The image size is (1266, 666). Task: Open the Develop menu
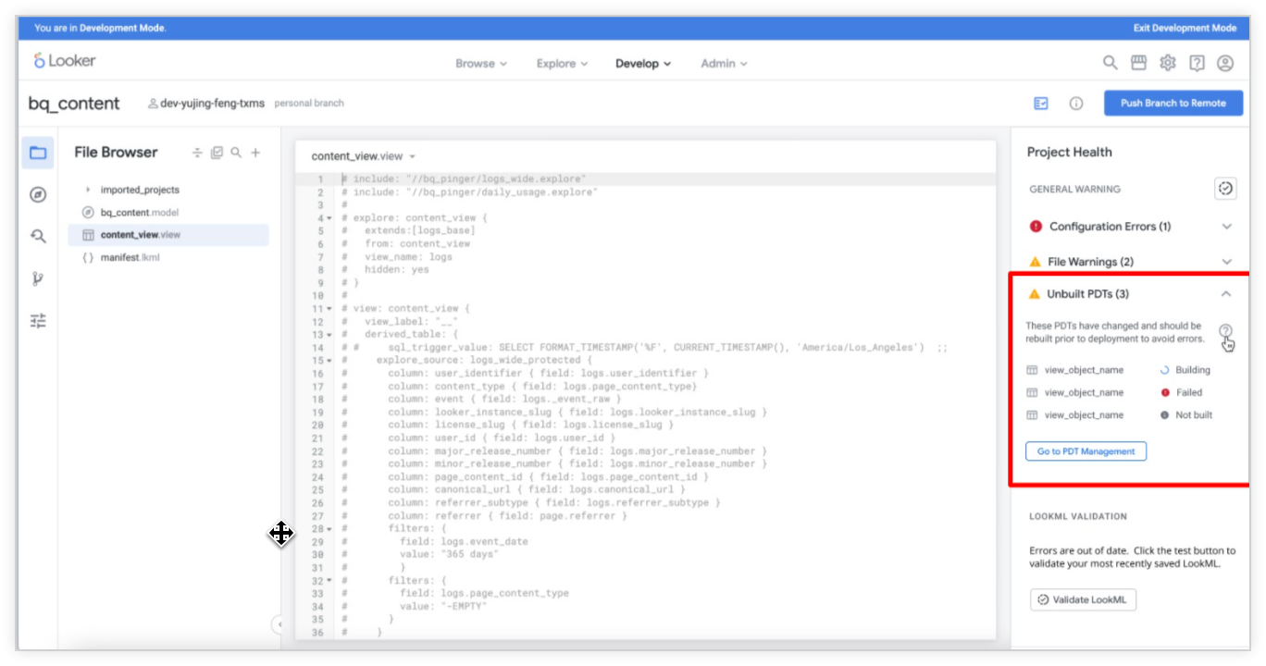tap(643, 64)
